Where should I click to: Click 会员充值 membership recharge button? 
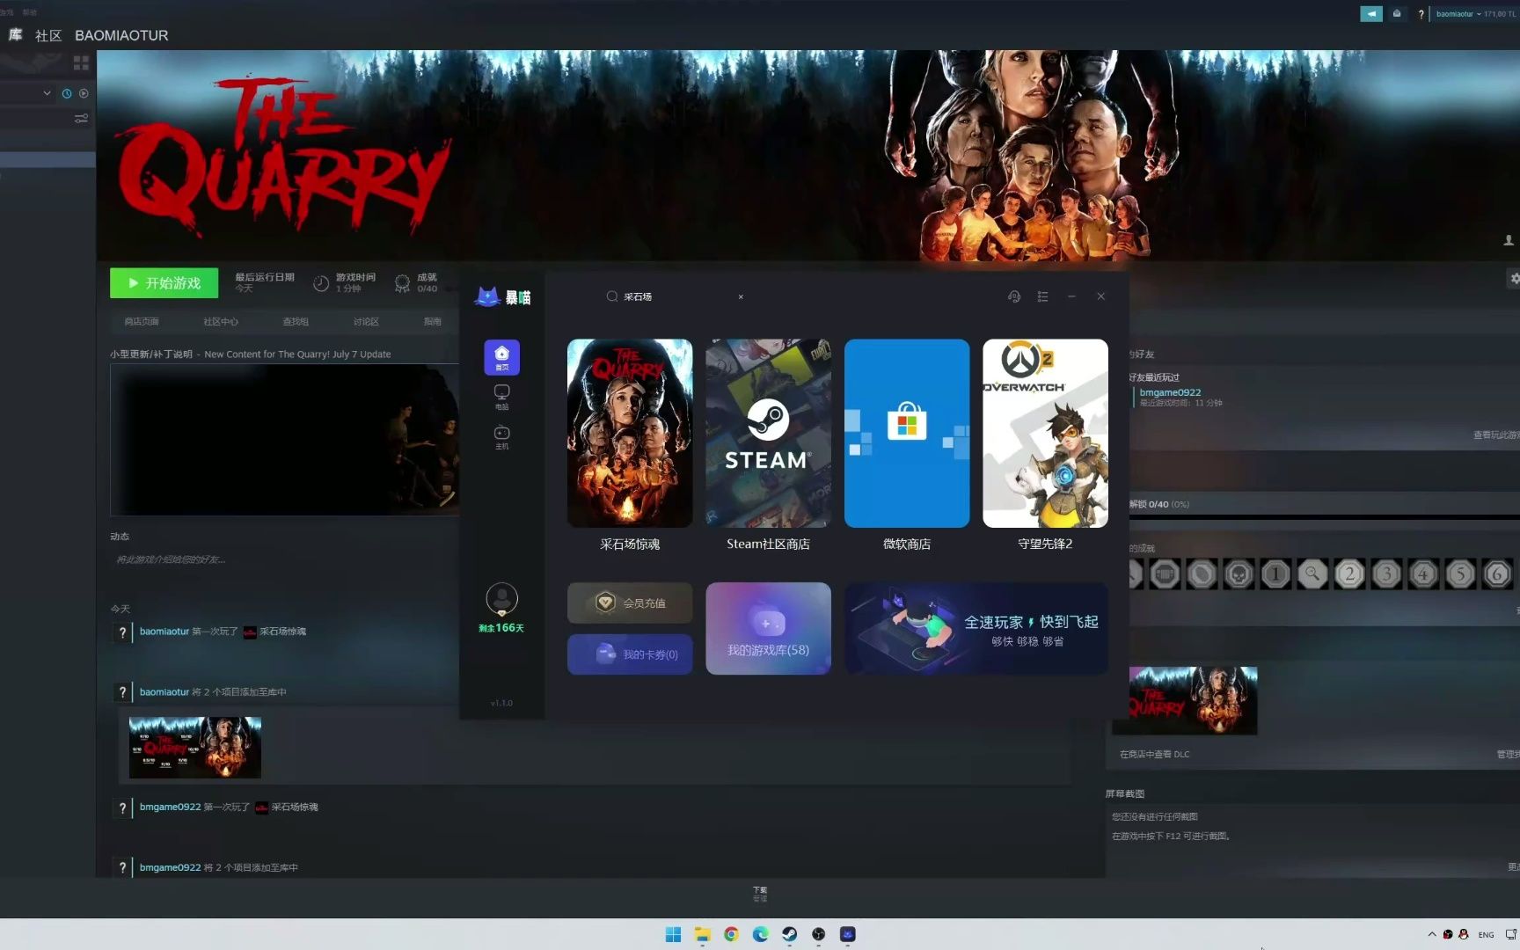pyautogui.click(x=630, y=603)
